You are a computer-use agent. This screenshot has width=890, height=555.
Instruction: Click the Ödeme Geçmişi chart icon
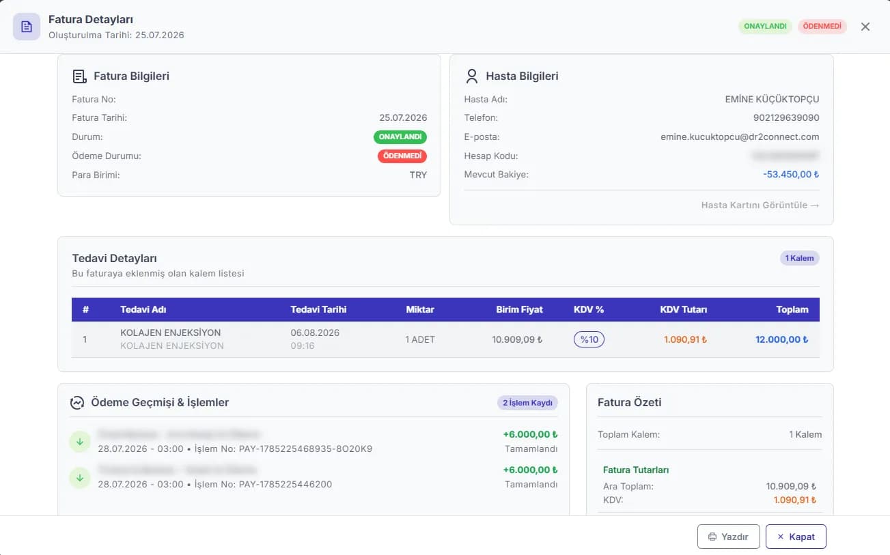(77, 403)
